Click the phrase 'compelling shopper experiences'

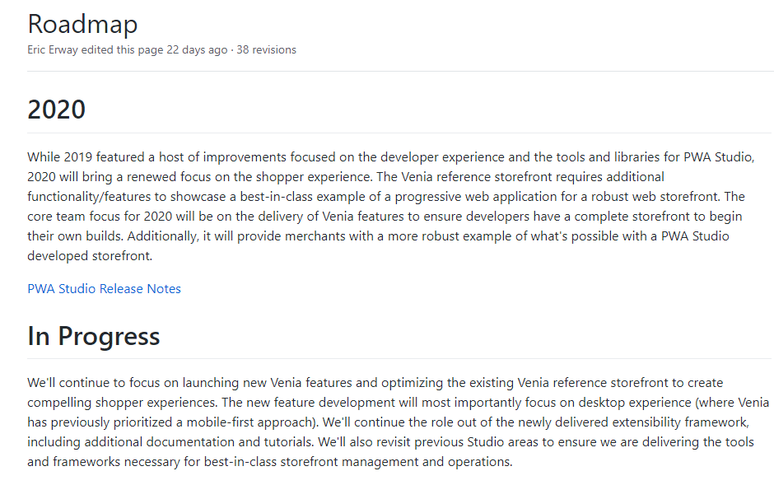pyautogui.click(x=121, y=403)
